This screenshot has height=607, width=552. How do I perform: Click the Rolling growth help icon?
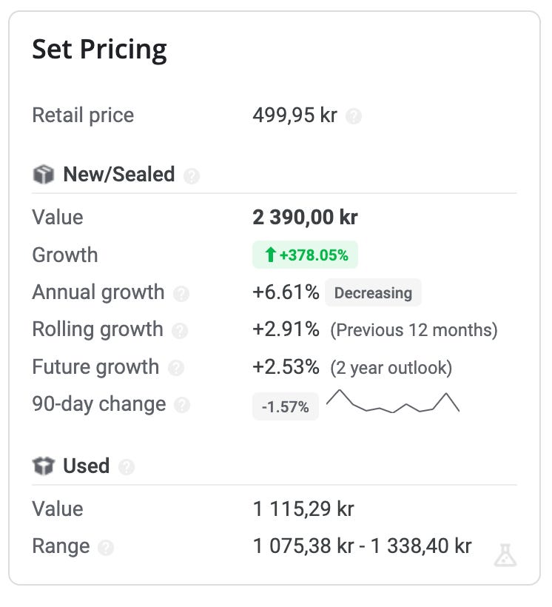pos(180,330)
